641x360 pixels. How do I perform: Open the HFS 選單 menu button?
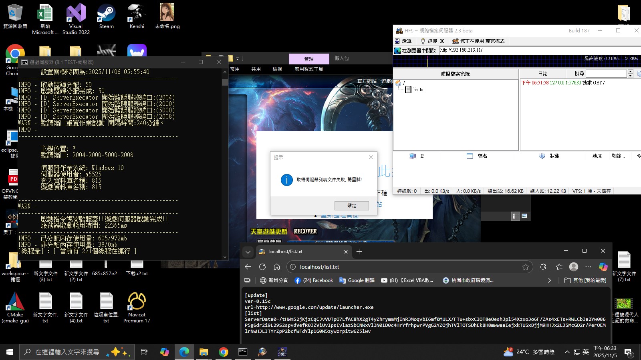point(403,41)
